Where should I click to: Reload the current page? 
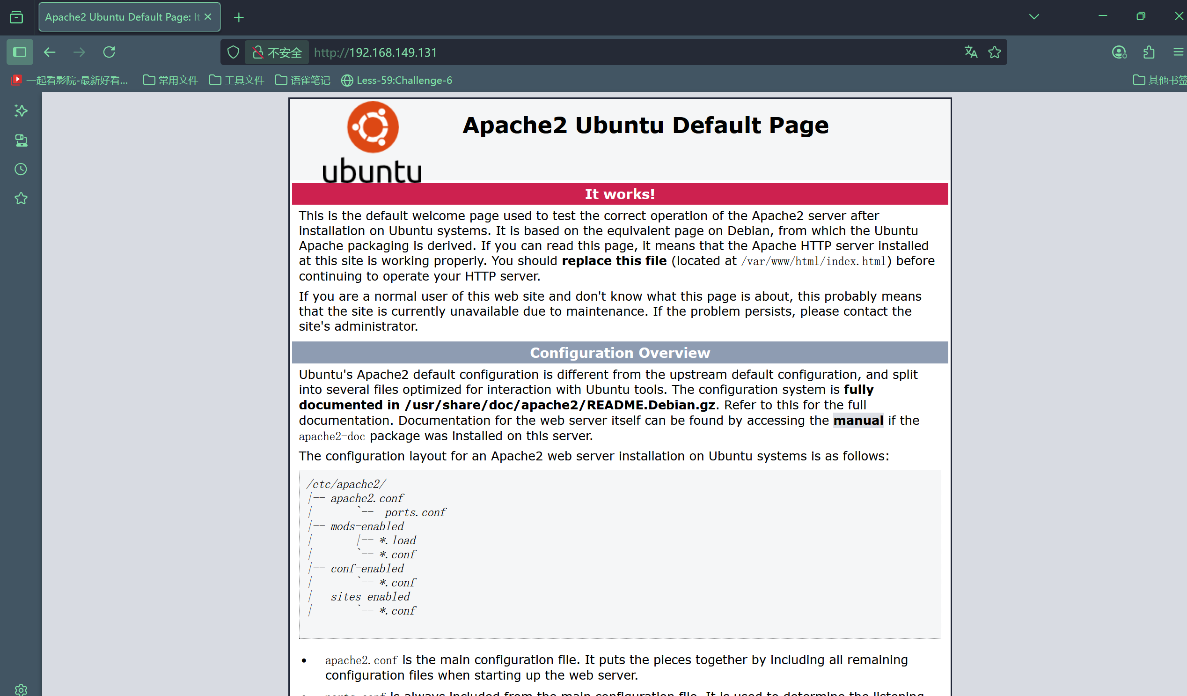[x=109, y=52]
